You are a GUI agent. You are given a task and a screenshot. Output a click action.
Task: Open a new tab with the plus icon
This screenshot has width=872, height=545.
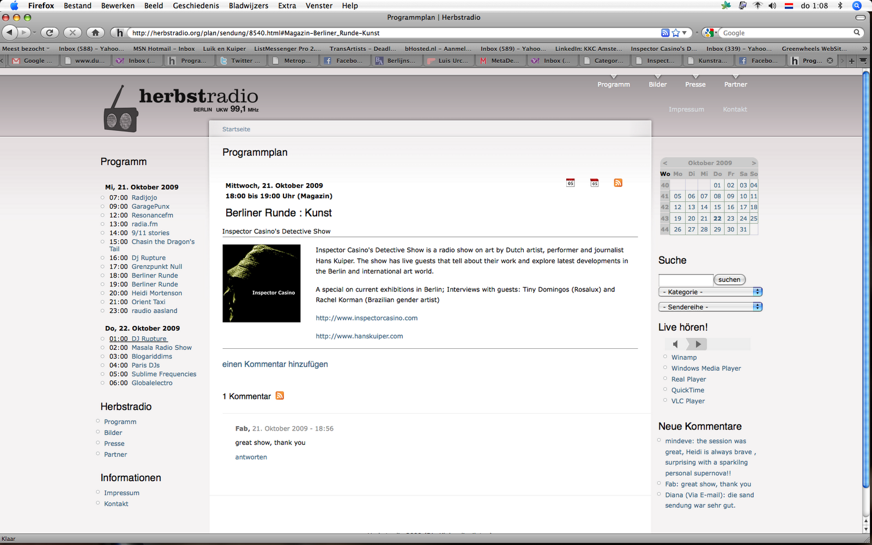[x=851, y=60]
